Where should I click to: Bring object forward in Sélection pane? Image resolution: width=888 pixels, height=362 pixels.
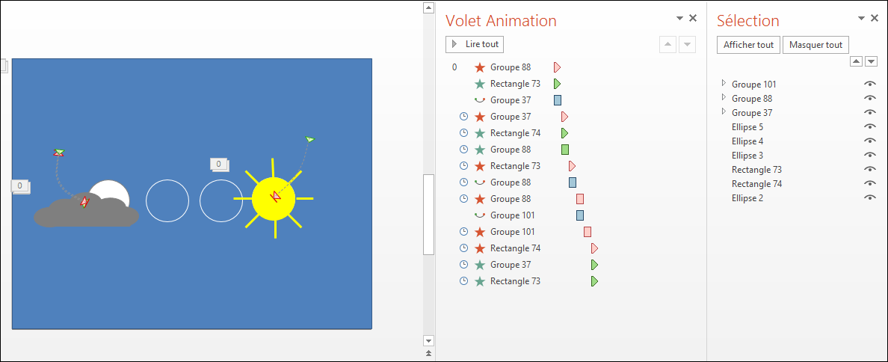[x=857, y=61]
